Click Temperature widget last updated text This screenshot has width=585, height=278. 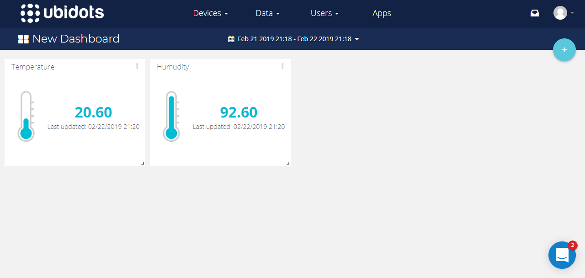pyautogui.click(x=94, y=127)
